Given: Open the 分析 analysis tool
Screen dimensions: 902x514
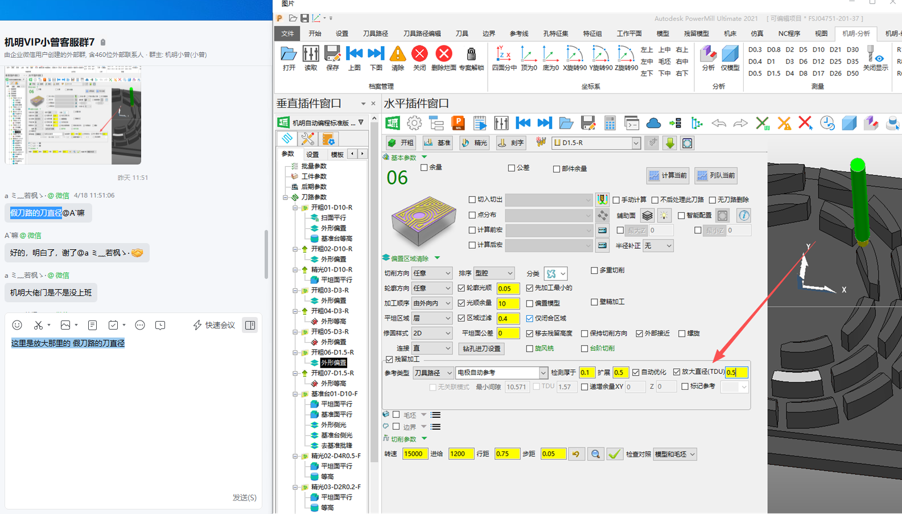Looking at the screenshot, I should click(708, 55).
